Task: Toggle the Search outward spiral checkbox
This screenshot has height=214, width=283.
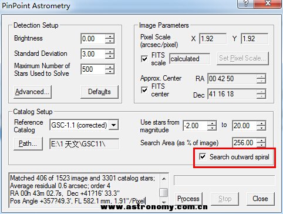Action: coord(203,156)
